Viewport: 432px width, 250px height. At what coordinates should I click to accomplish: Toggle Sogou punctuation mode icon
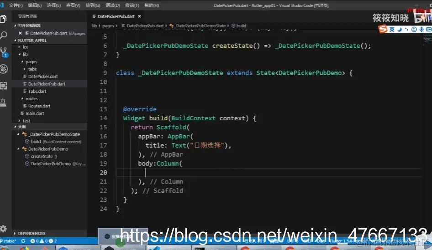tap(406, 30)
